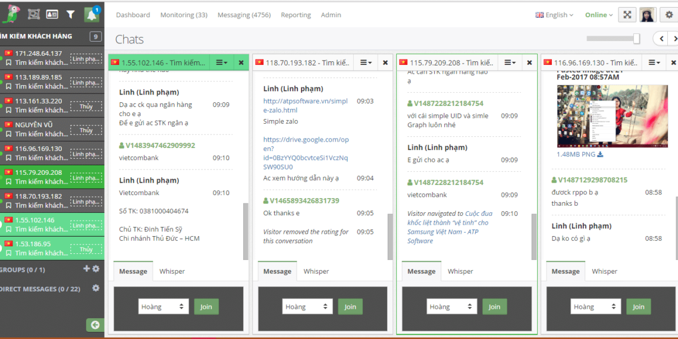Open the contact card icon in sidebar

point(52,14)
